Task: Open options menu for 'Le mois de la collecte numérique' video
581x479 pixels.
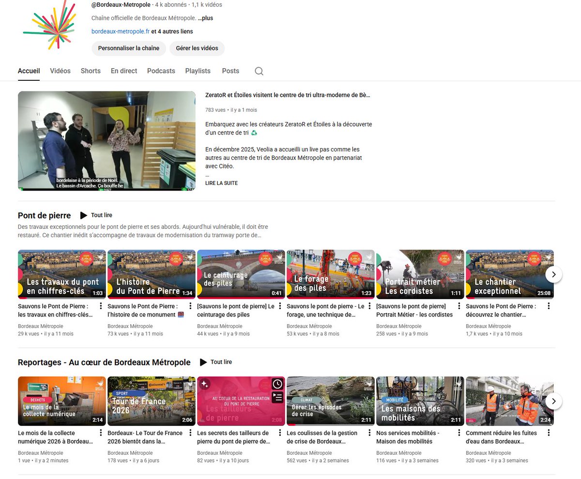Action: tap(101, 433)
